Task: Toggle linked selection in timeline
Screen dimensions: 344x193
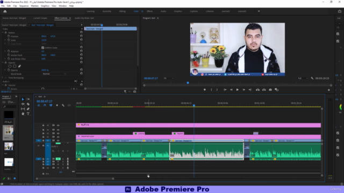Action: 51,105
